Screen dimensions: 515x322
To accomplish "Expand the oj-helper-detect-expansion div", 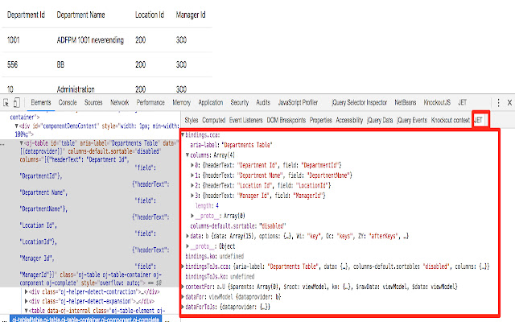I will [x=27, y=301].
